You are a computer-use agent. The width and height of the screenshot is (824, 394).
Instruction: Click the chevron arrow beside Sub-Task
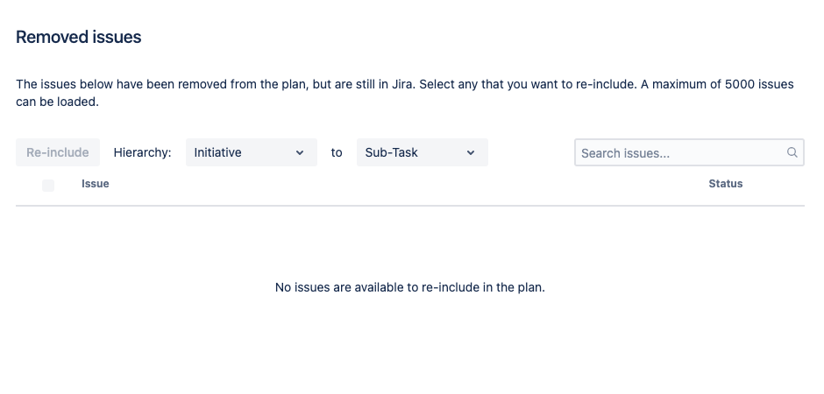[x=471, y=152]
